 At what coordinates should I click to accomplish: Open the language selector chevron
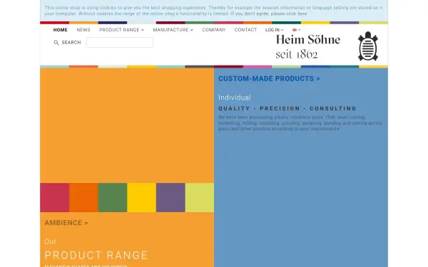pos(300,30)
